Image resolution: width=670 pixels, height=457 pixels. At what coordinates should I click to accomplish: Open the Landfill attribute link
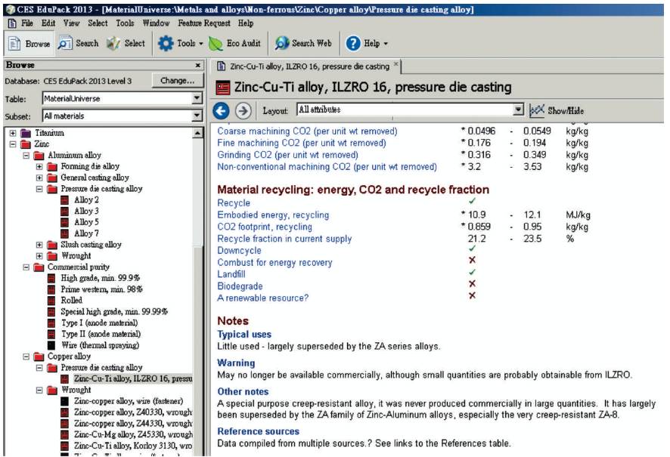pyautogui.click(x=231, y=274)
